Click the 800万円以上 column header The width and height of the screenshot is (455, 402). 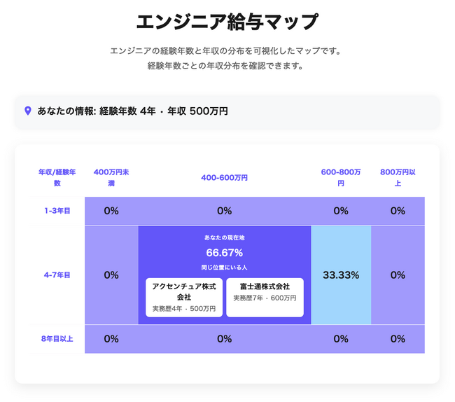[398, 178]
